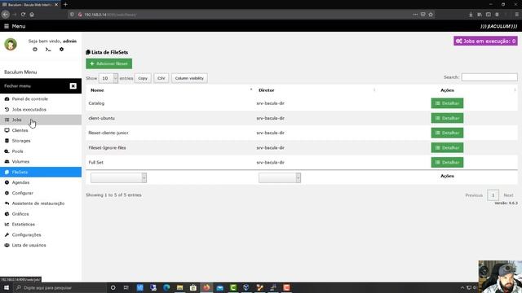Click the logout power icon
This screenshot has height=293, width=522.
pos(35,49)
